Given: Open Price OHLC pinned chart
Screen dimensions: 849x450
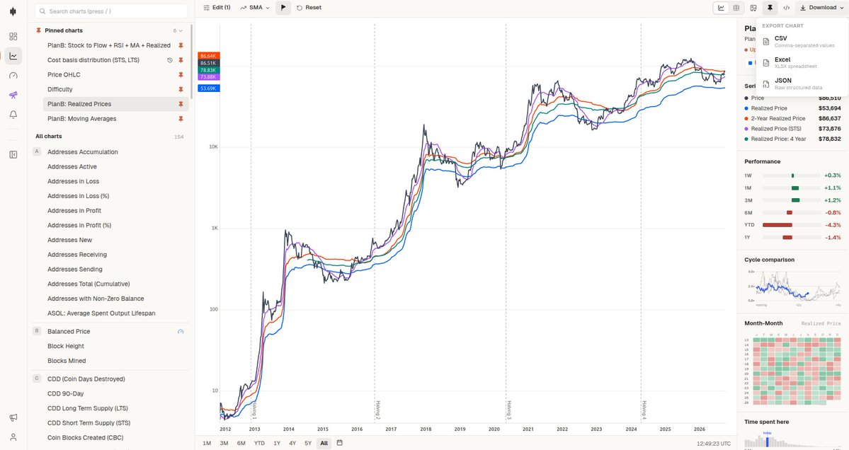Looking at the screenshot, I should [x=63, y=74].
